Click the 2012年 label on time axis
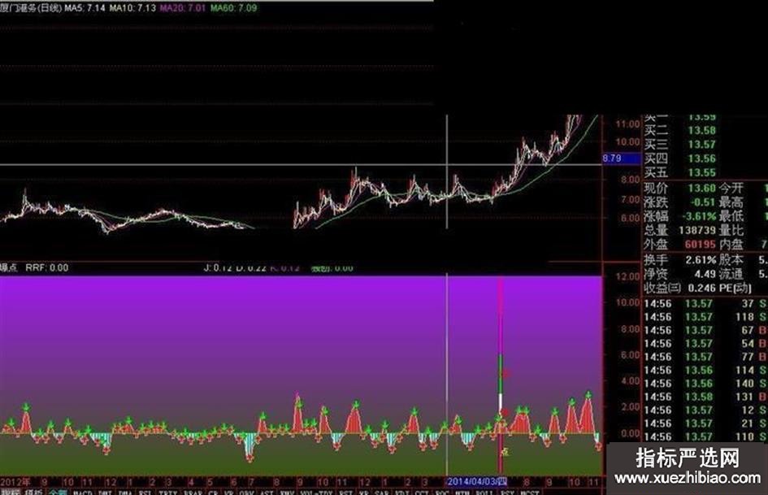Viewport: 768px width, 495px height. tap(15, 482)
